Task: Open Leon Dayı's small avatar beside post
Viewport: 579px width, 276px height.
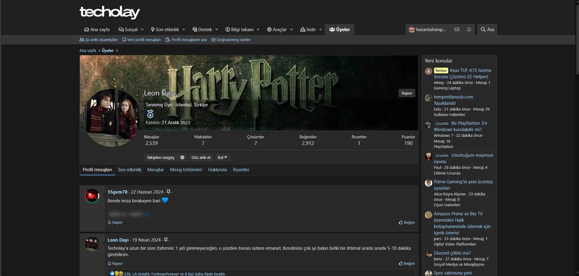Action: click(x=92, y=244)
